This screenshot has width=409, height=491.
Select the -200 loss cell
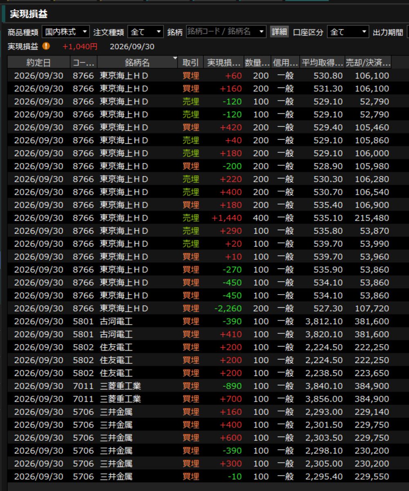pos(232,167)
